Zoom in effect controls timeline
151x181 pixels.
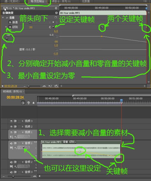(x=44, y=86)
